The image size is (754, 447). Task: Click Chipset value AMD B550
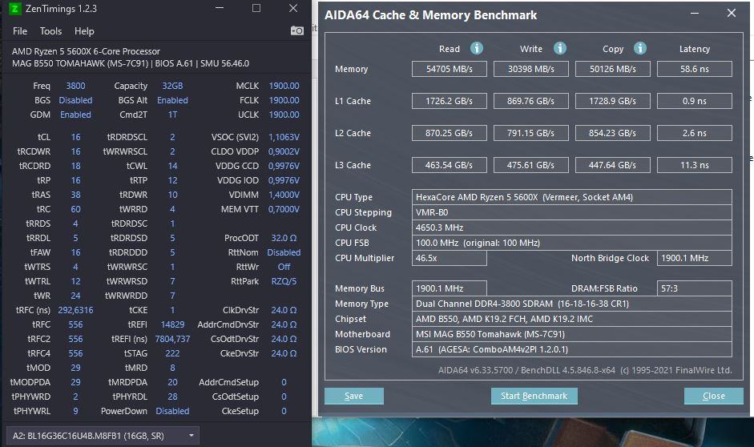(x=572, y=319)
